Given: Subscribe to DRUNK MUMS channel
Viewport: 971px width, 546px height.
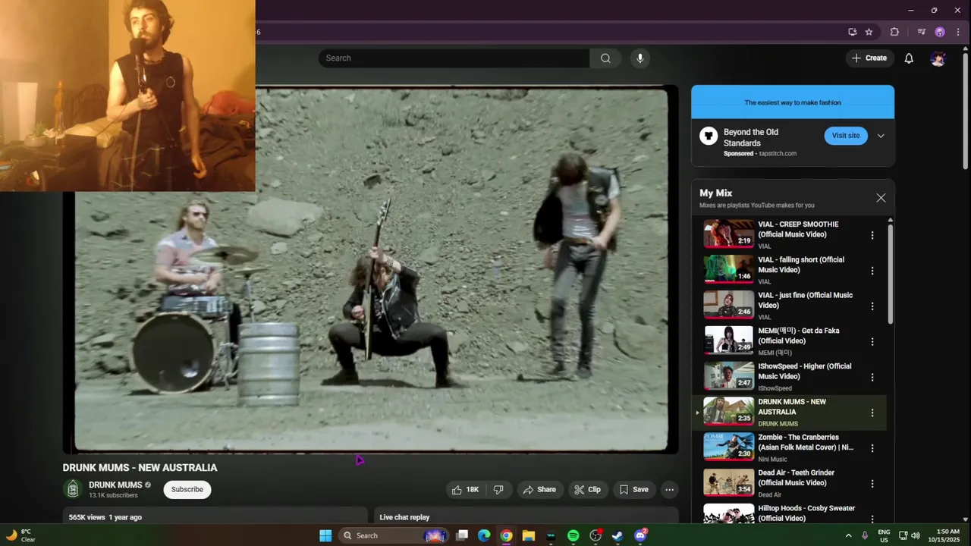Looking at the screenshot, I should point(187,490).
